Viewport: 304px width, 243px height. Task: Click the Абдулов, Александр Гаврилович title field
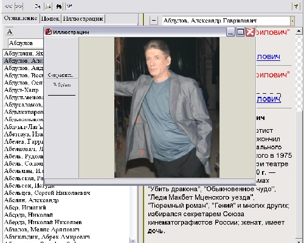(226, 21)
